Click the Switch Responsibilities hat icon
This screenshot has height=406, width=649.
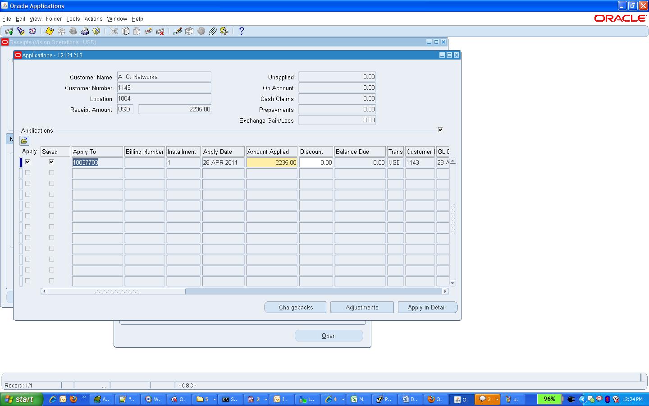click(x=73, y=31)
